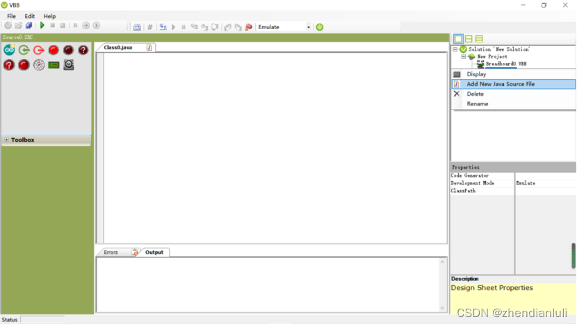This screenshot has height=324, width=577.
Task: Click the Java file icon on Class0.java tab
Action: 149,47
